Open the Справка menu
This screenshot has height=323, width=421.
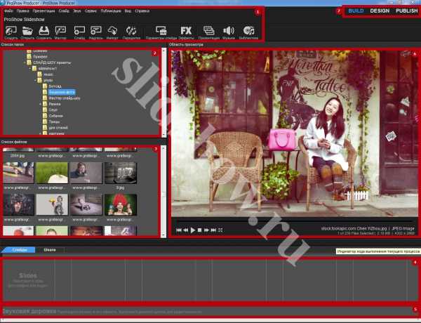(x=142, y=11)
